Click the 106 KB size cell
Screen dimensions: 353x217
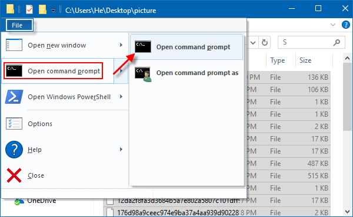(318, 90)
